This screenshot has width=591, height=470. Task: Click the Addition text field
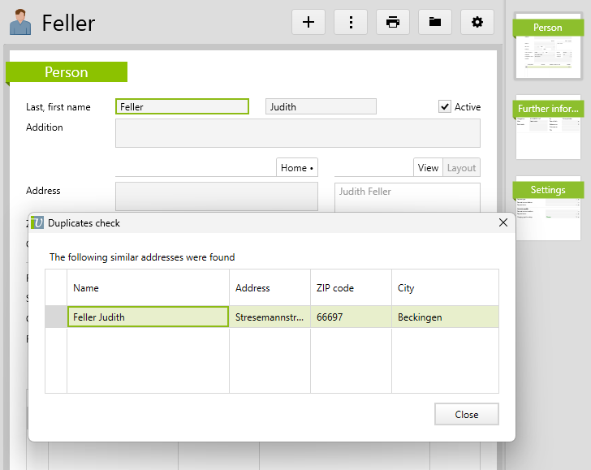297,133
